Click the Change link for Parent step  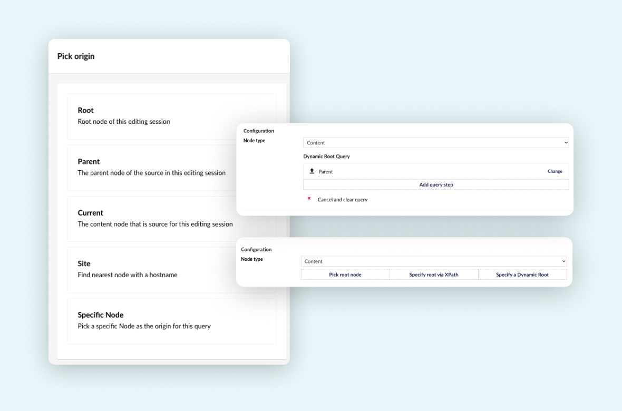coord(555,171)
